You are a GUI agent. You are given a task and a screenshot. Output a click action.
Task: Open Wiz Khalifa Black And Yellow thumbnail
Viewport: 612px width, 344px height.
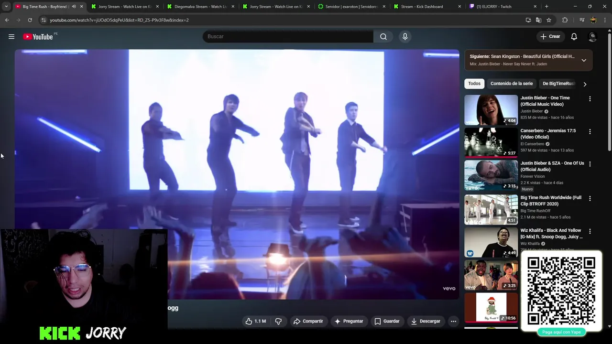[x=491, y=242]
